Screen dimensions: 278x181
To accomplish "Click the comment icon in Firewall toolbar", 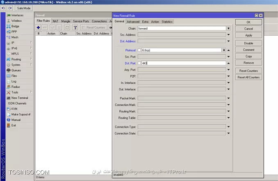I will point(67,27).
